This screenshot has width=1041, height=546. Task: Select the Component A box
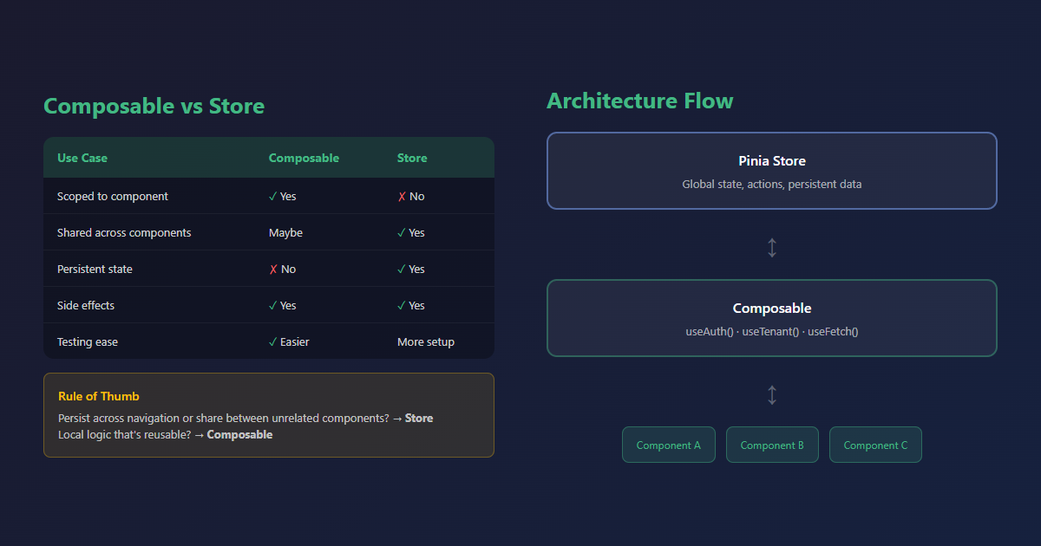pyautogui.click(x=669, y=445)
